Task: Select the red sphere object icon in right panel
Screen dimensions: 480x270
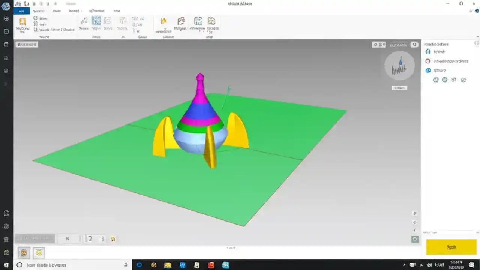Action: (428, 61)
